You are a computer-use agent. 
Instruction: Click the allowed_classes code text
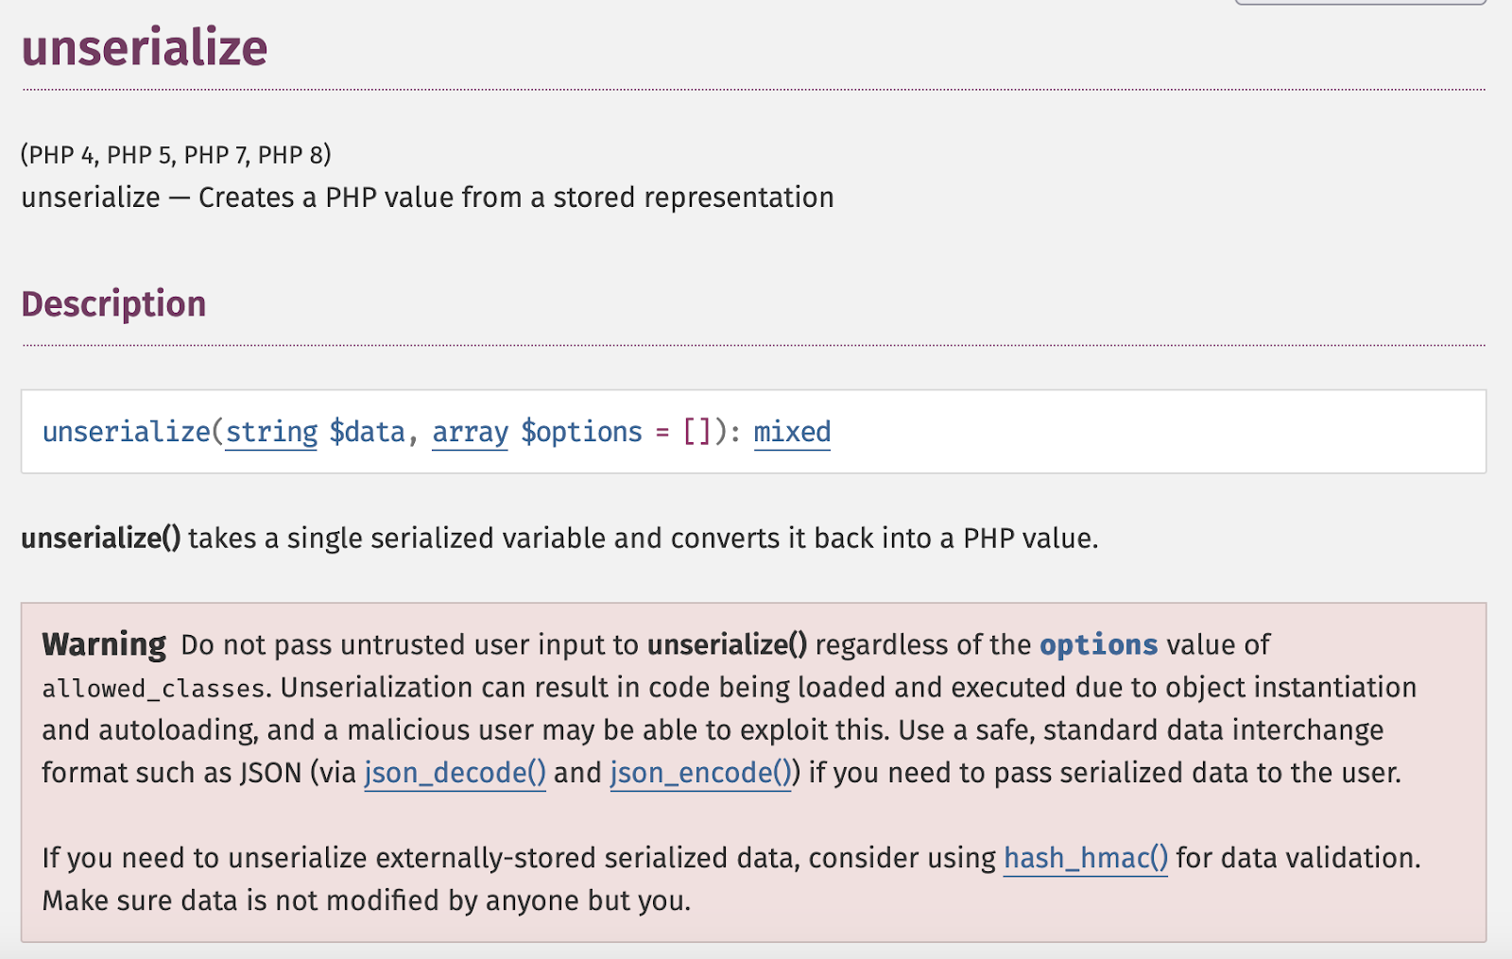click(153, 689)
